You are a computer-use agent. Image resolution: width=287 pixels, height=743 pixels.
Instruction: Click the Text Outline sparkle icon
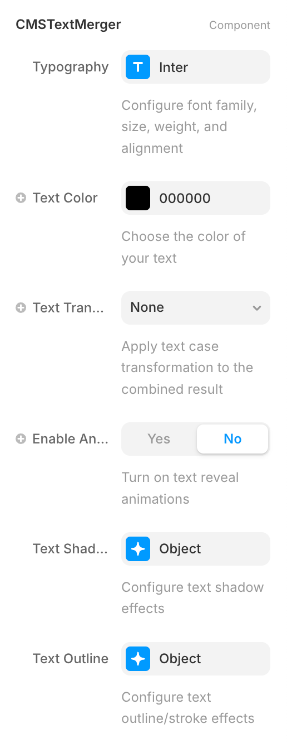point(138,659)
